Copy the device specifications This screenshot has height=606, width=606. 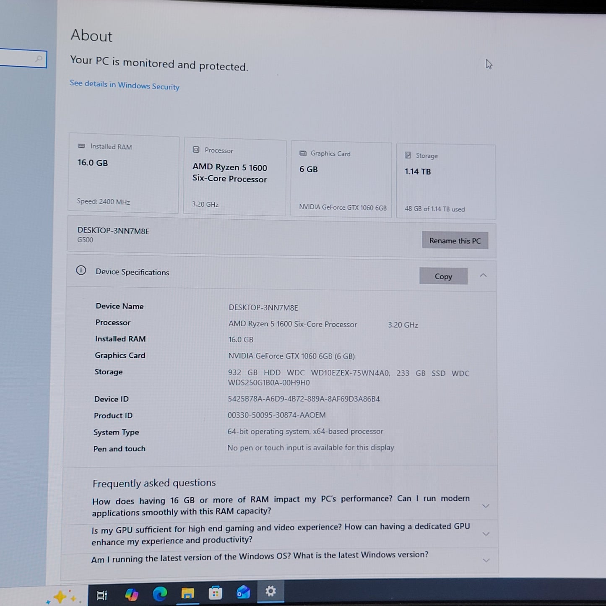pyautogui.click(x=443, y=276)
